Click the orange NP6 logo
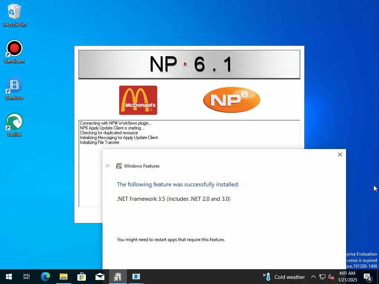379x284 pixels. coord(232,100)
